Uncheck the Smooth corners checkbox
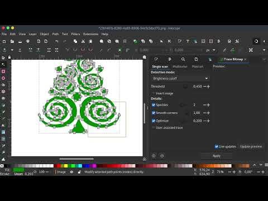The image size is (268, 201). (154, 113)
